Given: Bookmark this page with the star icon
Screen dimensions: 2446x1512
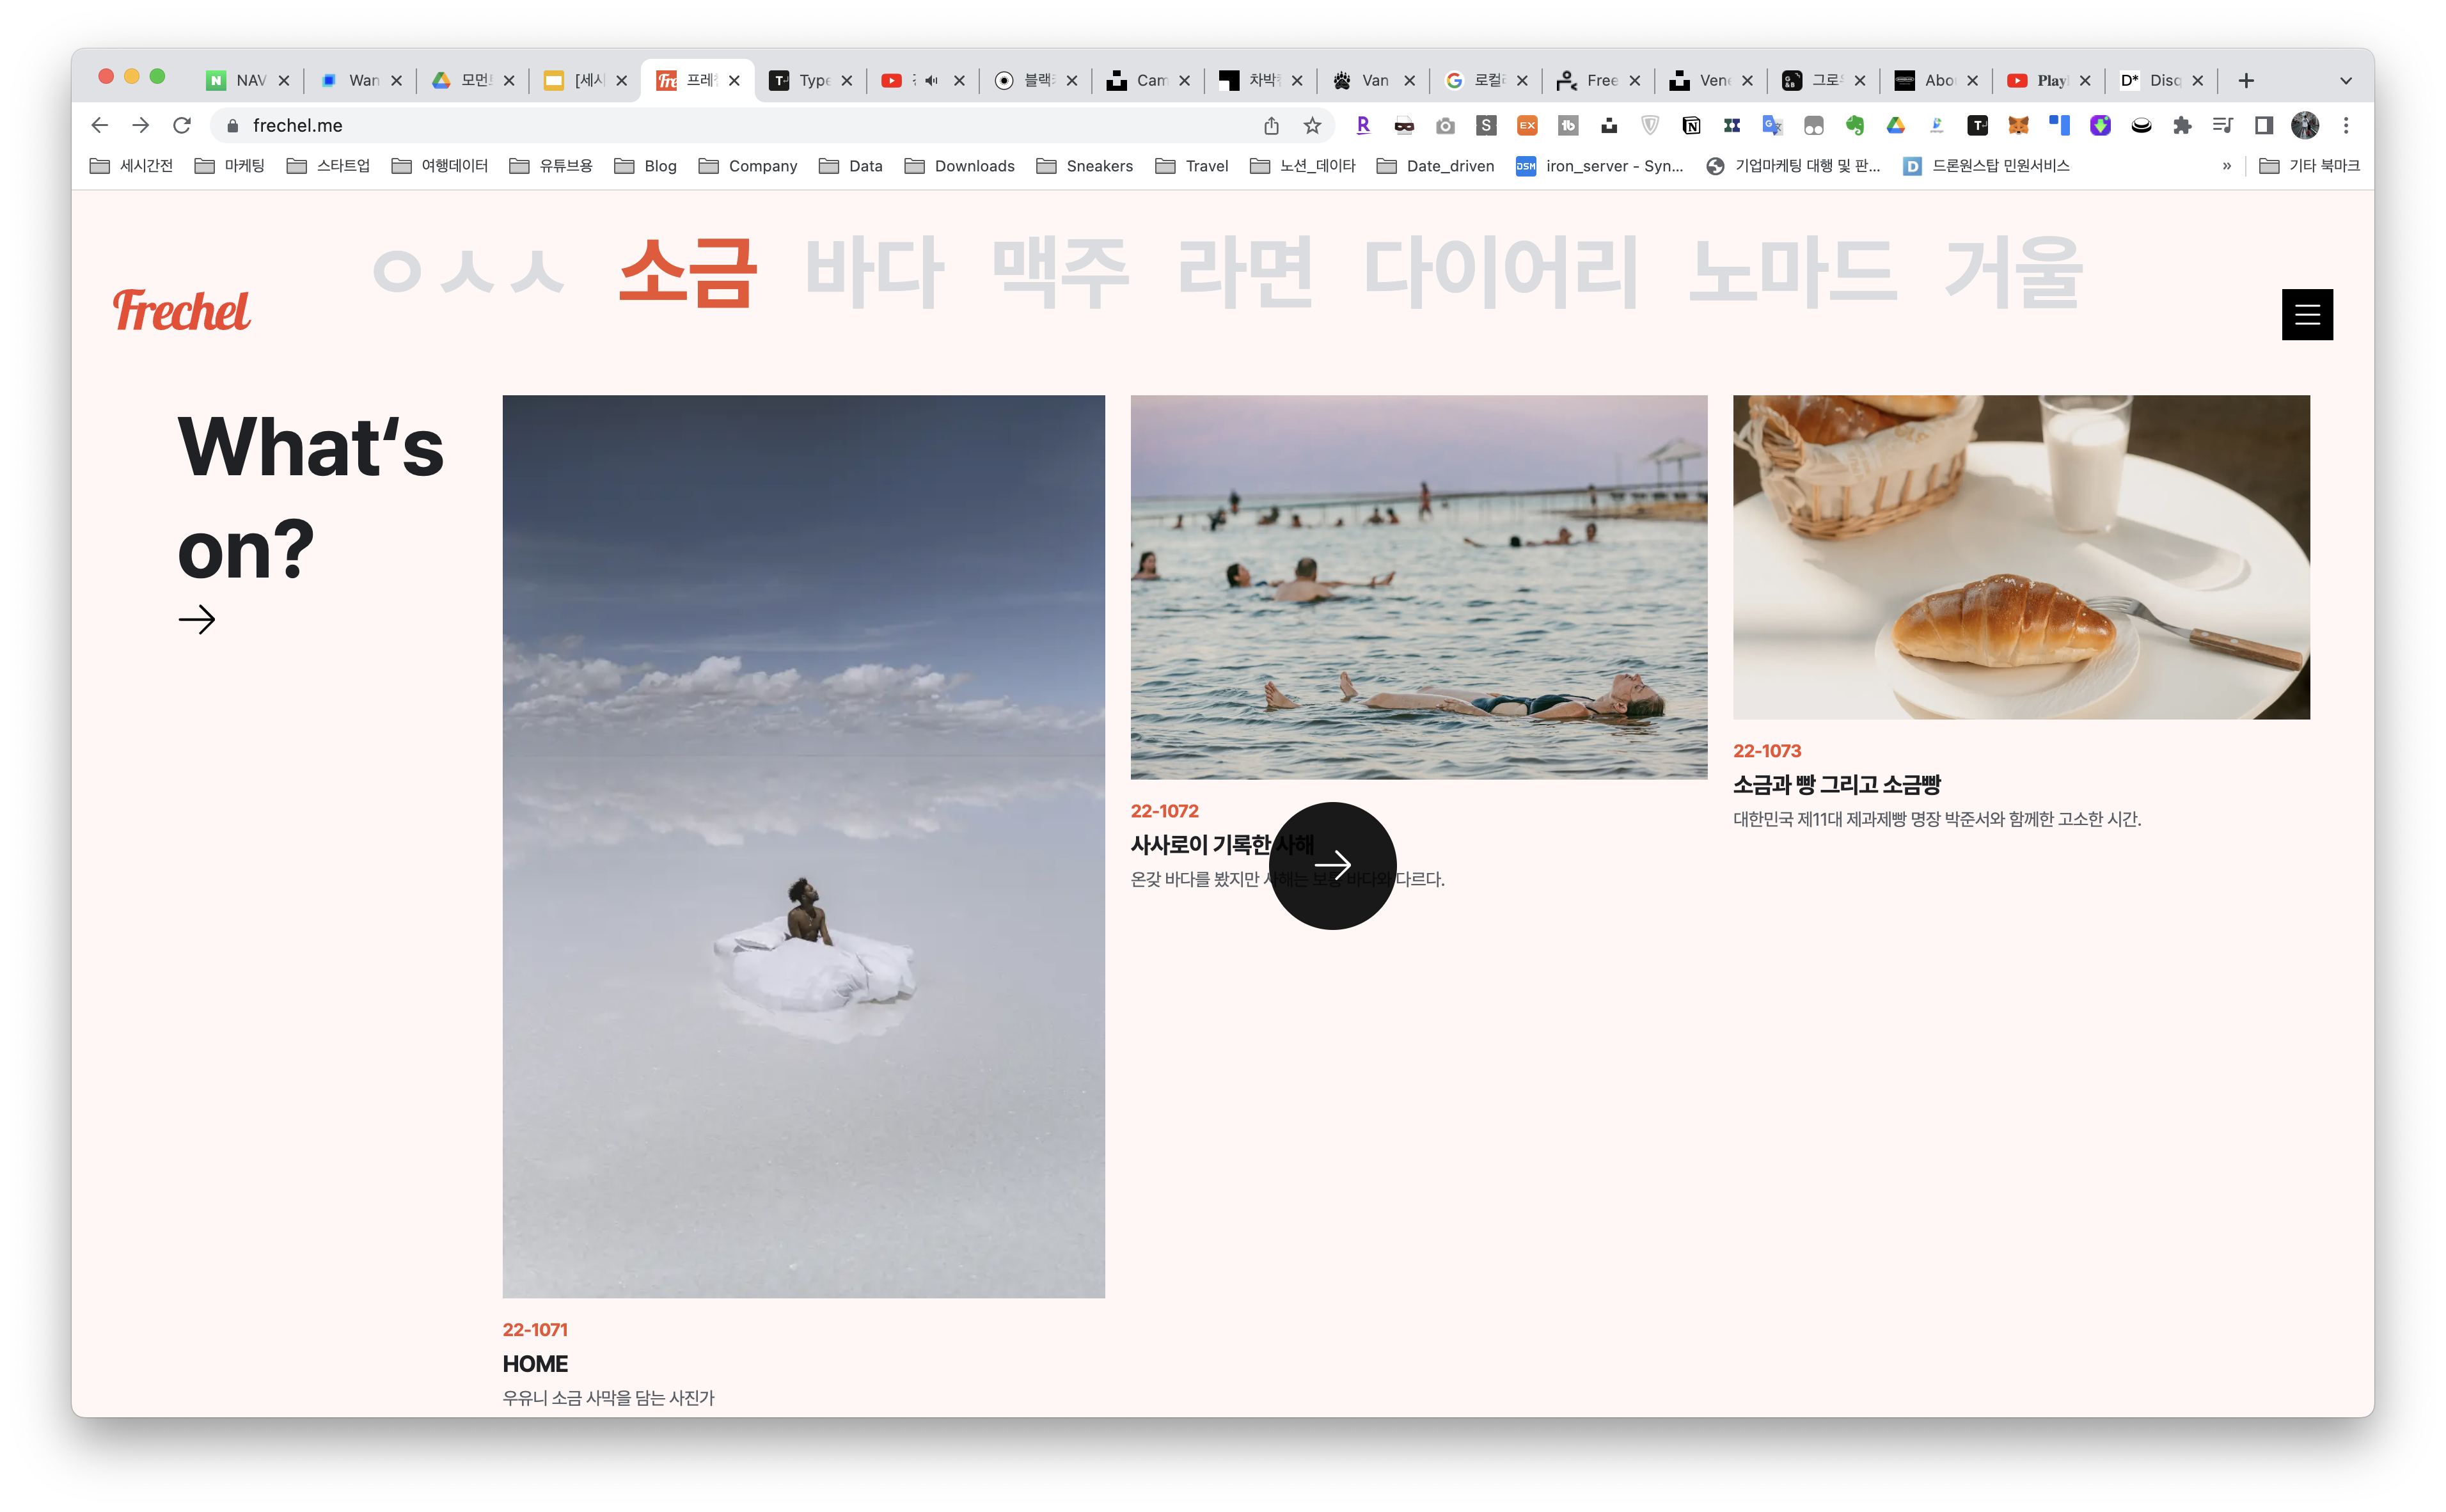Looking at the screenshot, I should tap(1312, 125).
